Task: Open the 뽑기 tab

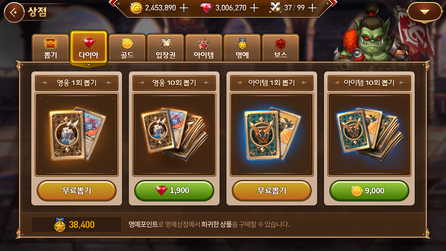Action: 51,48
